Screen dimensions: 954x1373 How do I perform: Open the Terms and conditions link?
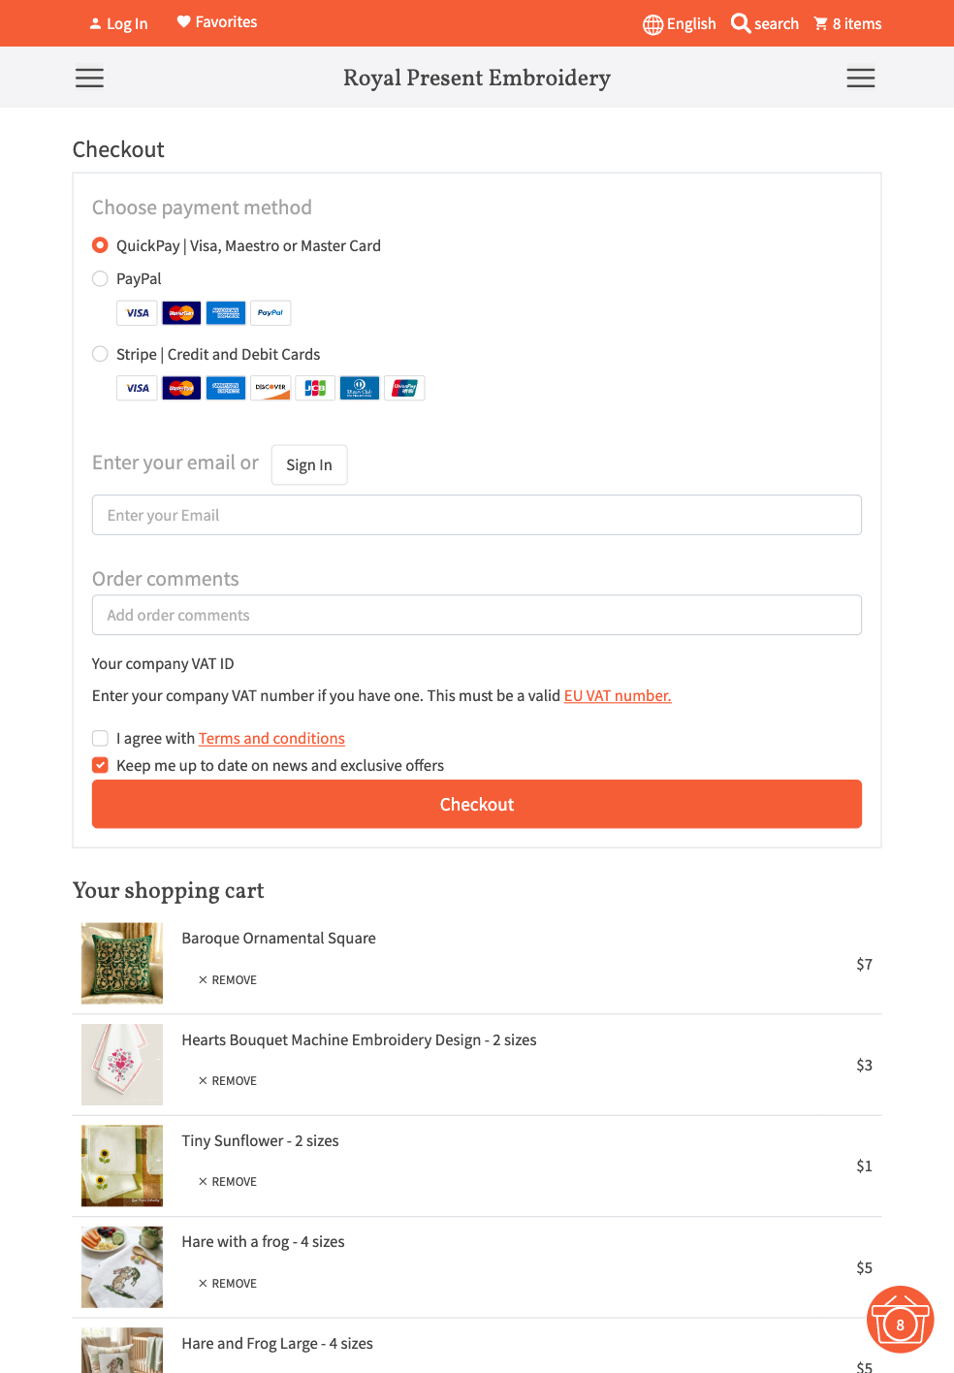tap(271, 738)
